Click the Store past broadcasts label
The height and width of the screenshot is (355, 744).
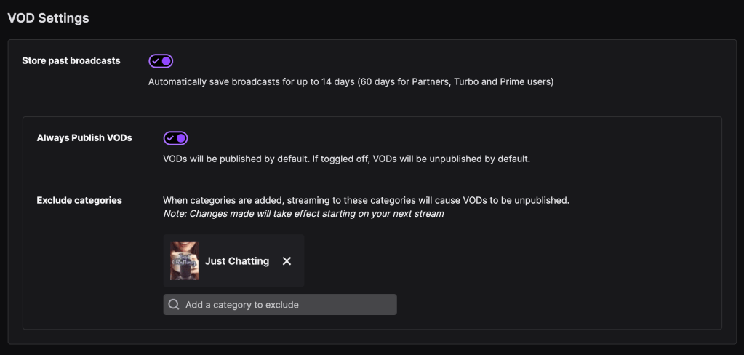pyautogui.click(x=71, y=60)
